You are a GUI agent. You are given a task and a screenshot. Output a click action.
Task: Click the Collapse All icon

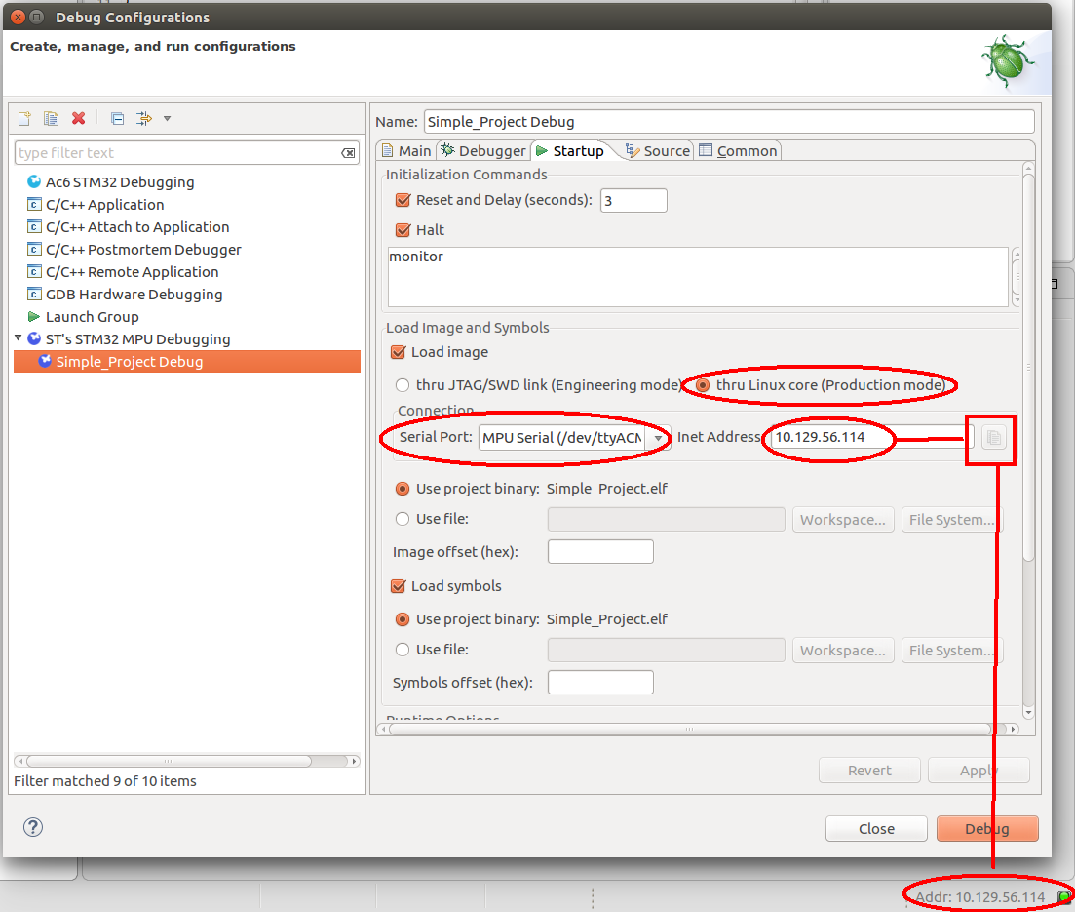[x=117, y=118]
